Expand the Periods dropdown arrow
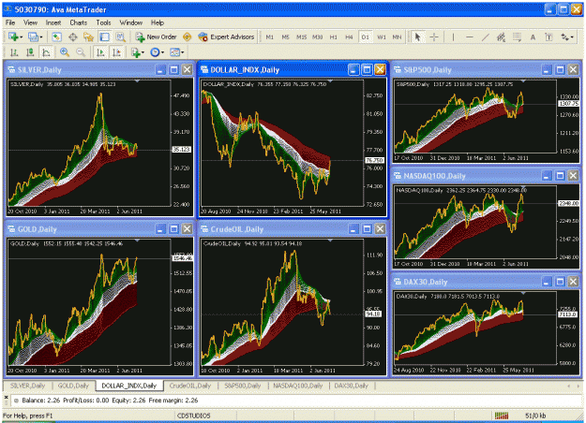586x423 pixels. point(162,52)
